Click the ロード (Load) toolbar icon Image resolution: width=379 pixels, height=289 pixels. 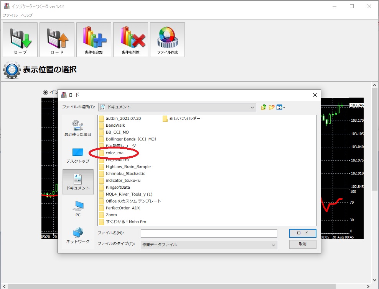point(57,39)
